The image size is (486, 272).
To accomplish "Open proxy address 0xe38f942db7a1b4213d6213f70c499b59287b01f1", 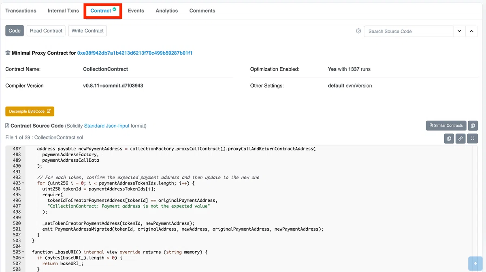I will coord(135,53).
